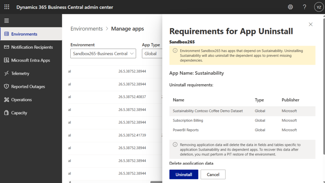Open Microsoft Entra Apps section
Viewport: 325px width, 183px height.
30,60
